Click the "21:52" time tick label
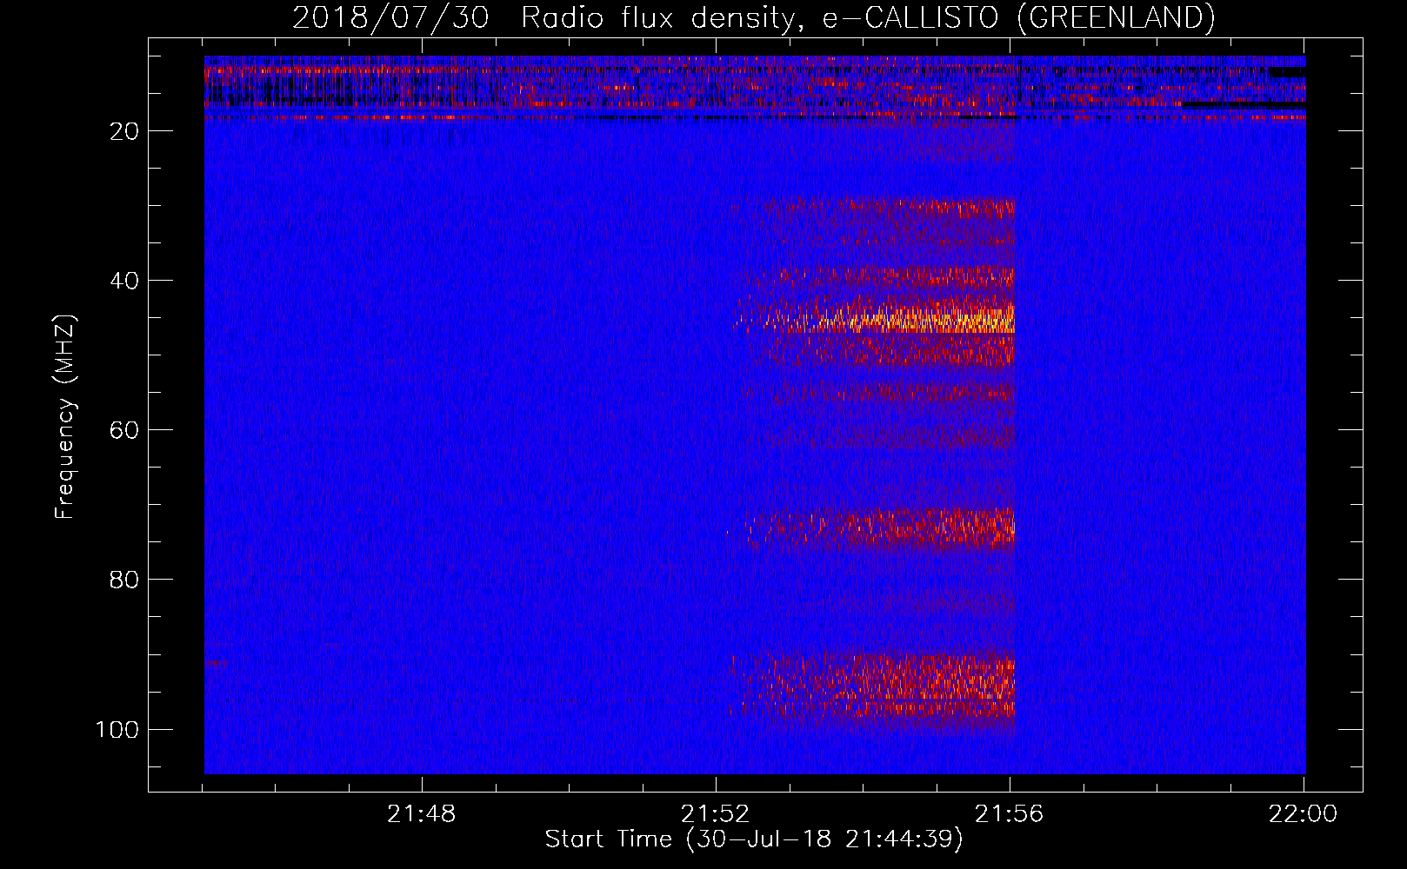Viewport: 1407px width, 869px height. [715, 814]
